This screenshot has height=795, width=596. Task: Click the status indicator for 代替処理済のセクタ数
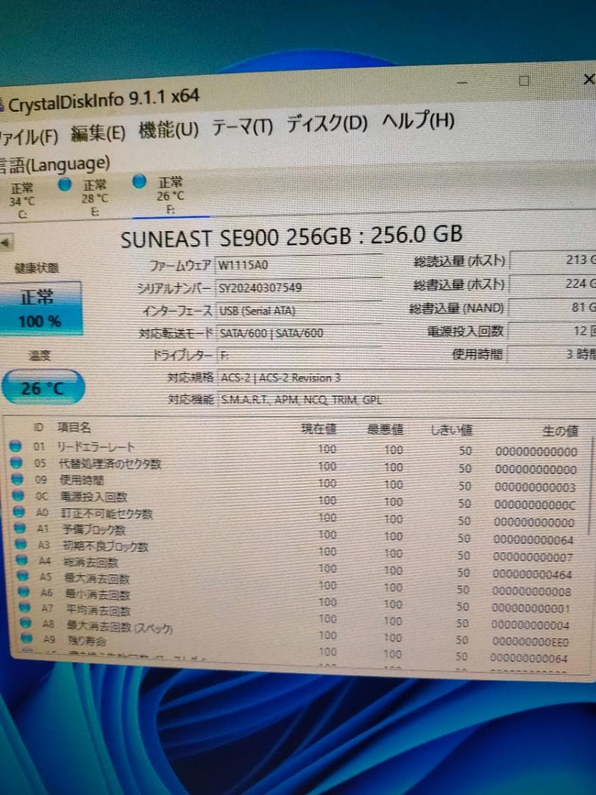coord(16,464)
